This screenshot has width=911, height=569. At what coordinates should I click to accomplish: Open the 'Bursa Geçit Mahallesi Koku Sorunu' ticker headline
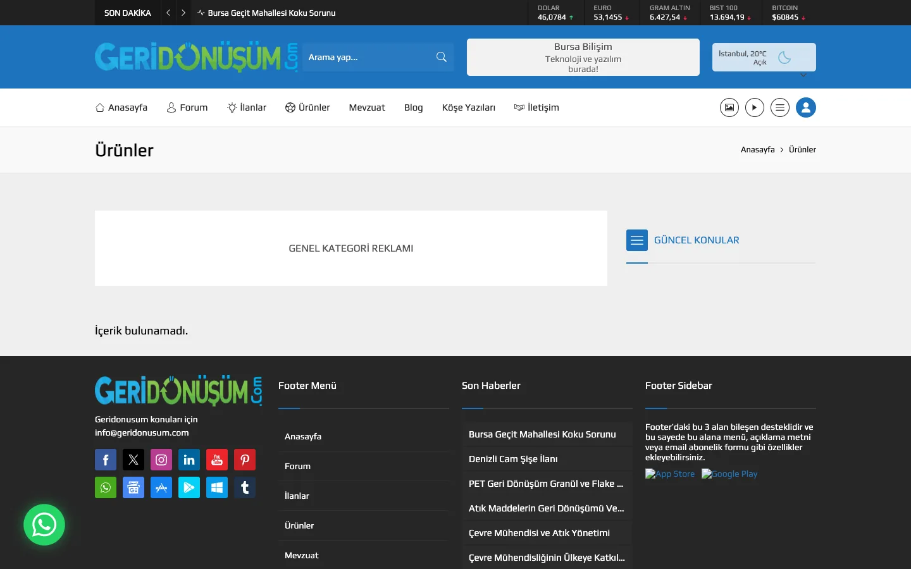272,13
